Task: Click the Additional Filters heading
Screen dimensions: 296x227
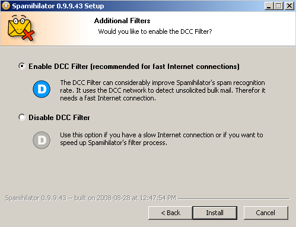Action: point(122,21)
